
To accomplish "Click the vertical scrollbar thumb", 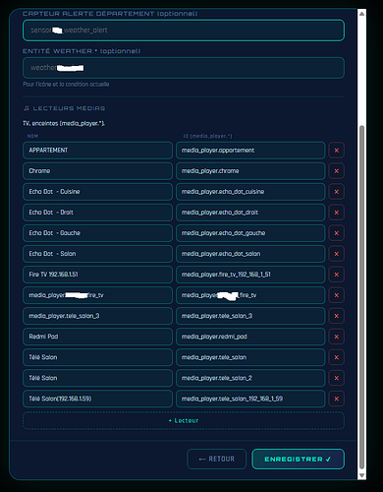I will pos(361,297).
